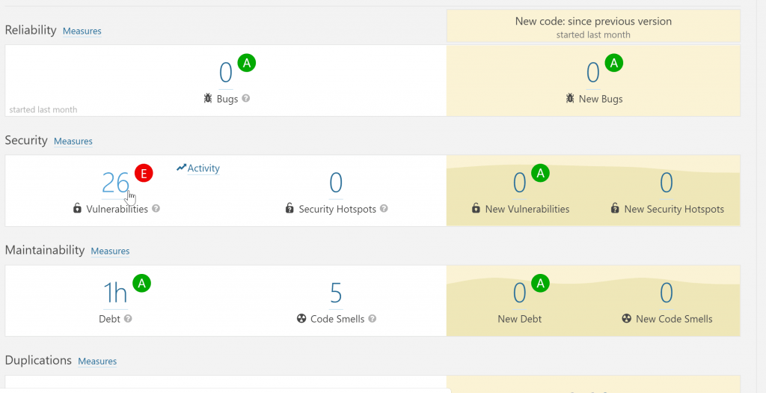Viewport: 766px width, 393px height.
Task: Open Reliability Measures link
Action: tap(82, 31)
